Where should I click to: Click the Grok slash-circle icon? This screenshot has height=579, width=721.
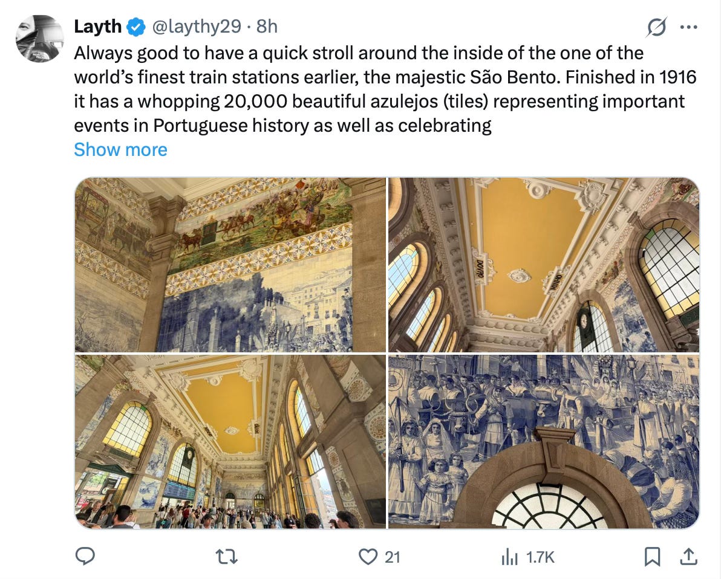click(x=656, y=28)
